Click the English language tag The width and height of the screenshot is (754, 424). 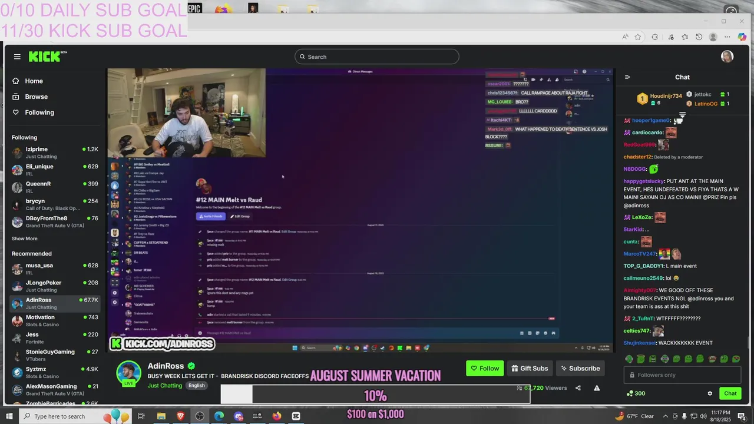[197, 386]
